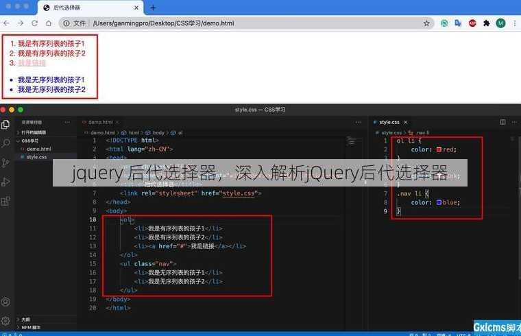Switch to the demo.html editor tab

[x=100, y=122]
